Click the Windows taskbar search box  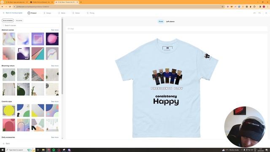pos(20,150)
